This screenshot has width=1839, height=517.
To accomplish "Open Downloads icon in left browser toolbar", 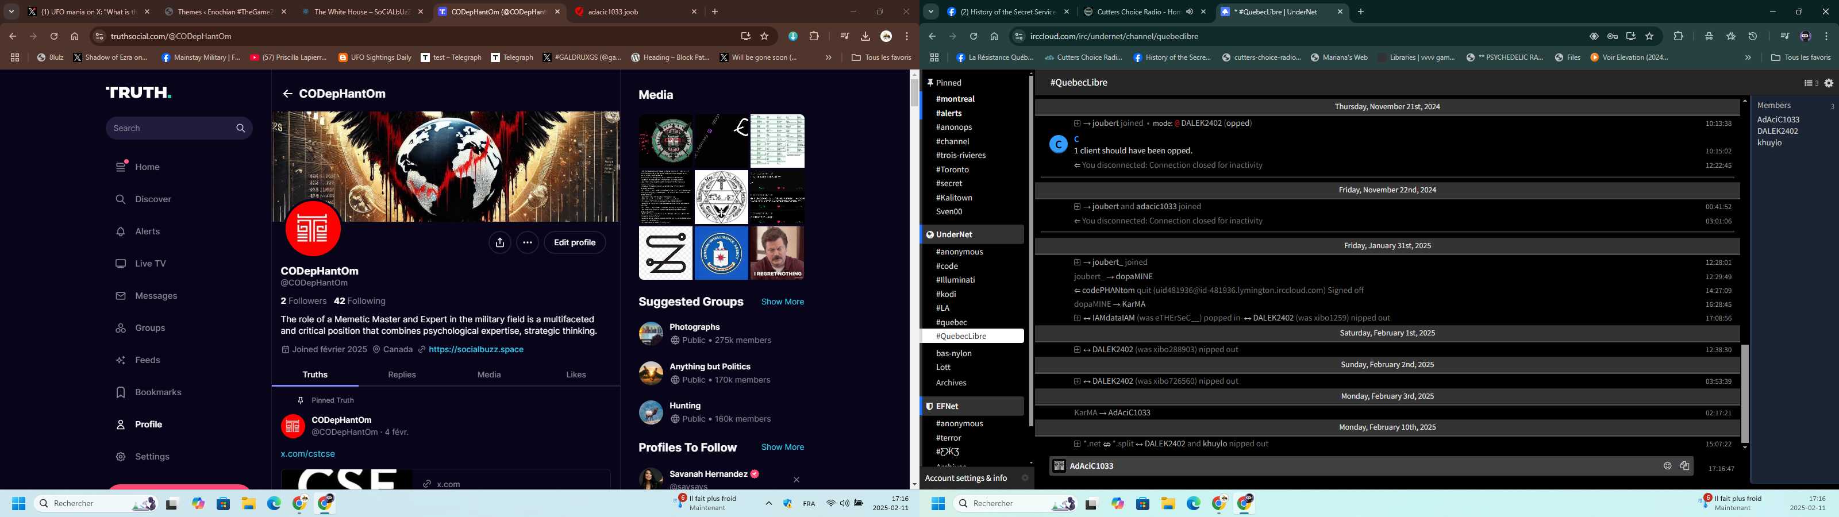I will [x=865, y=36].
